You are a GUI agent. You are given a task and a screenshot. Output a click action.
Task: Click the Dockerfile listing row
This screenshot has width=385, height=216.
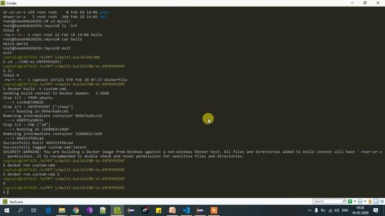(x=65, y=80)
